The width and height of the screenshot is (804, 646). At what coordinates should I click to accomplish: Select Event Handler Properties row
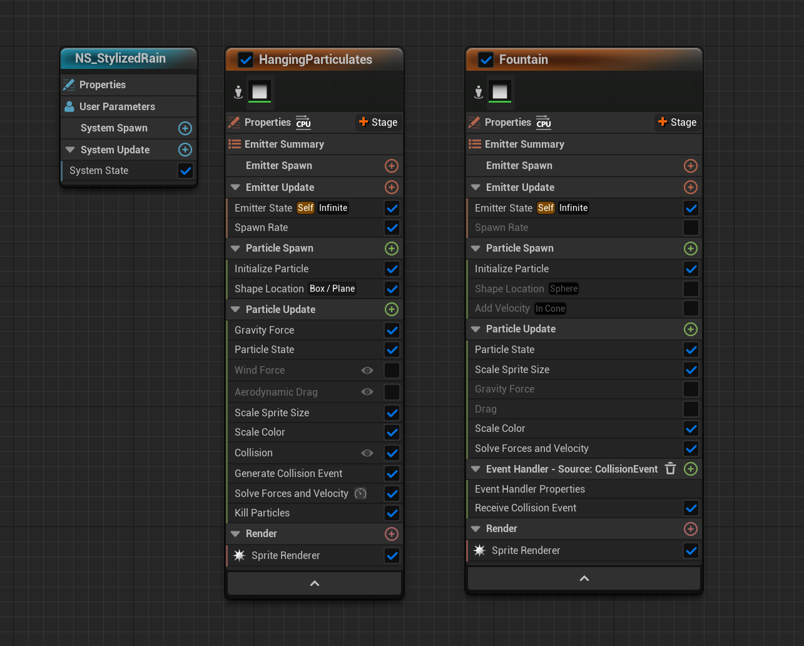click(x=584, y=489)
